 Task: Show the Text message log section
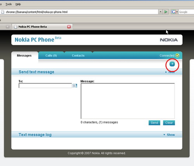point(169,135)
